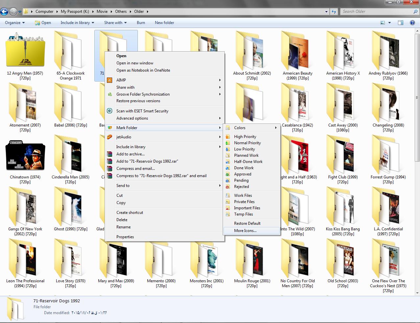
Task: Click the Burn toolbar button
Action: [141, 23]
